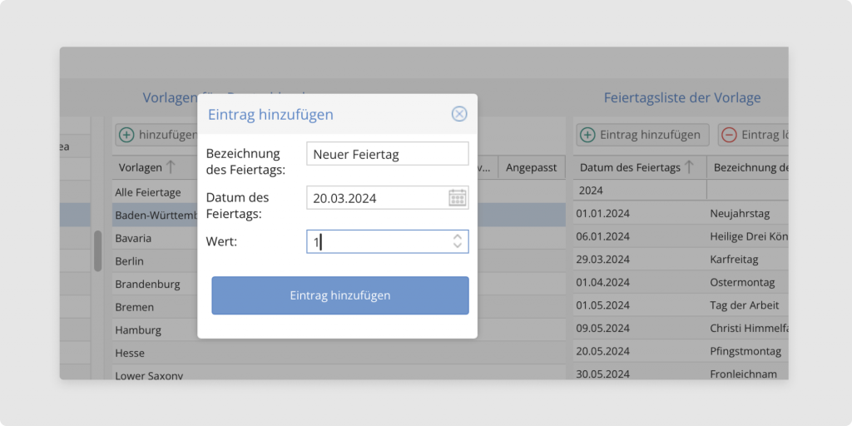Click the Angepasst column header
Viewport: 852px width, 426px height.
tap(531, 167)
